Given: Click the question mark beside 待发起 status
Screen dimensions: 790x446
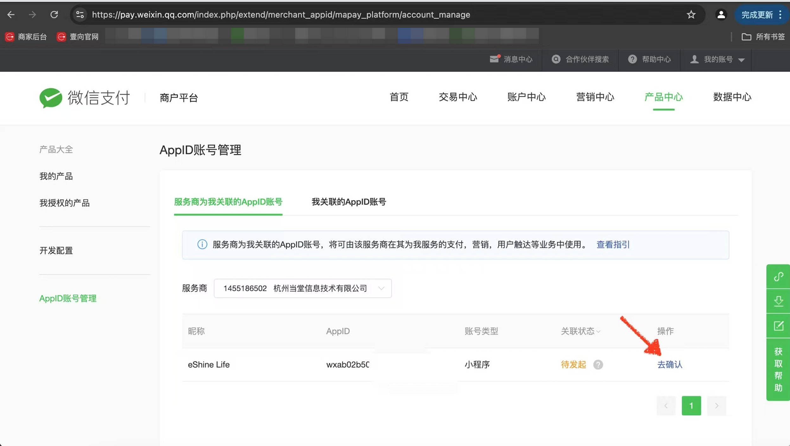Looking at the screenshot, I should pyautogui.click(x=598, y=365).
